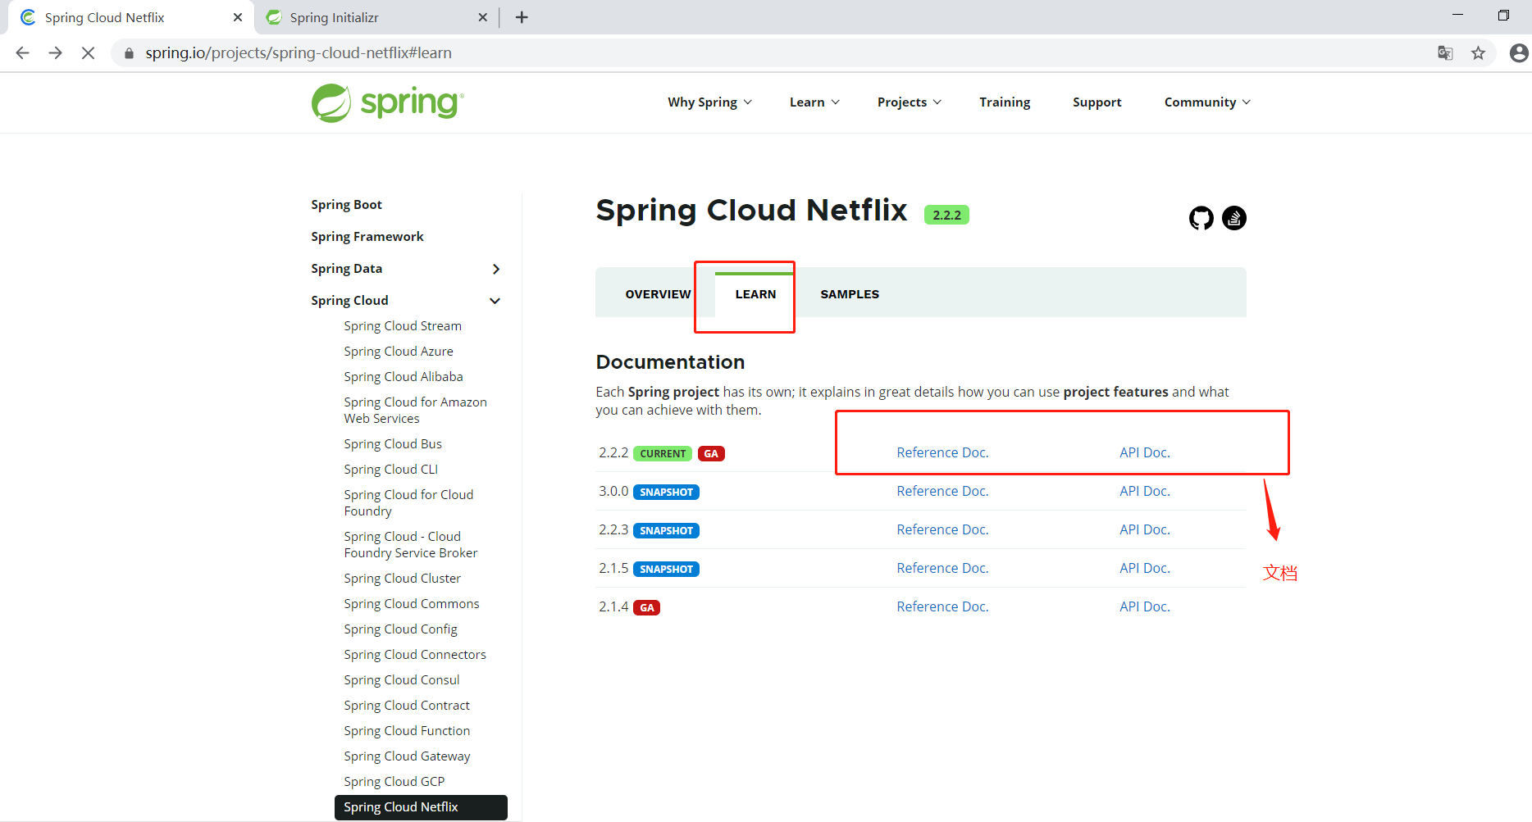Image resolution: width=1532 pixels, height=822 pixels.
Task: Expand the Projects navigation menu
Action: click(x=910, y=102)
